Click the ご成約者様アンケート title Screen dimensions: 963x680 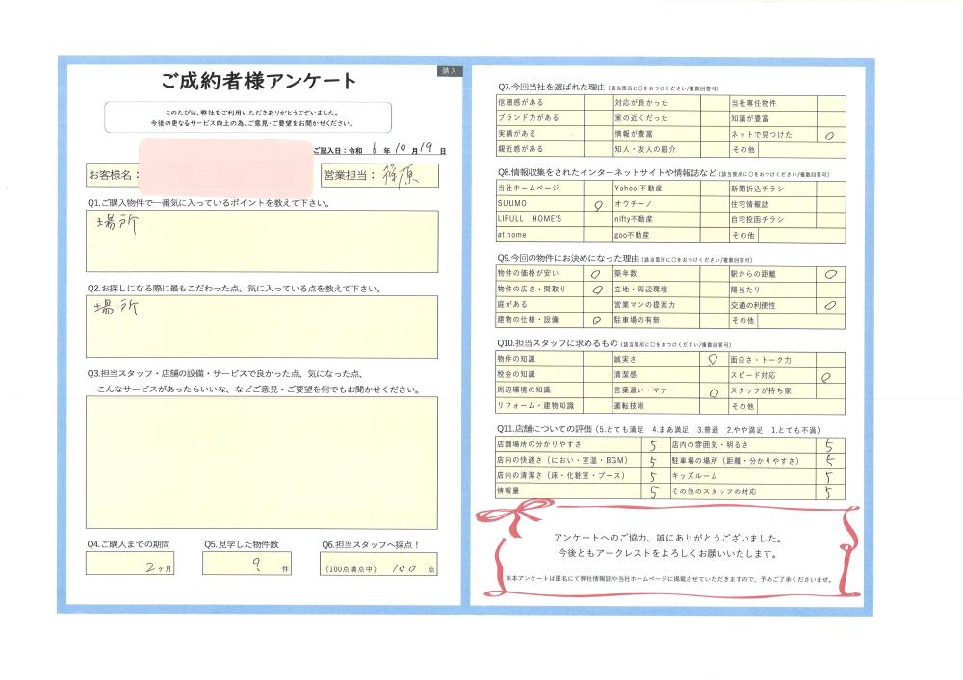click(x=258, y=81)
